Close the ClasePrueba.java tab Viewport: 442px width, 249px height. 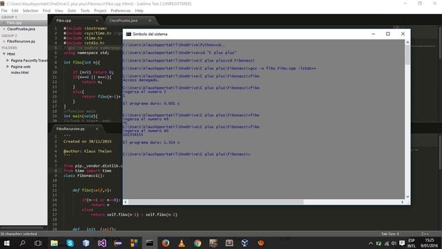[150, 21]
